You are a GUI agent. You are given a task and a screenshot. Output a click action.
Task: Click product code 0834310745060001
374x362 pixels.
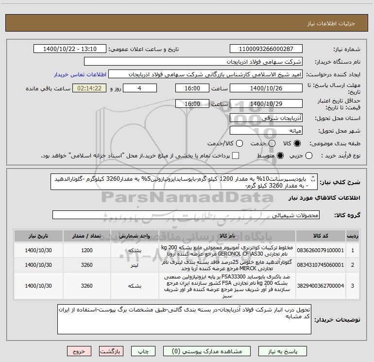click(x=321, y=265)
